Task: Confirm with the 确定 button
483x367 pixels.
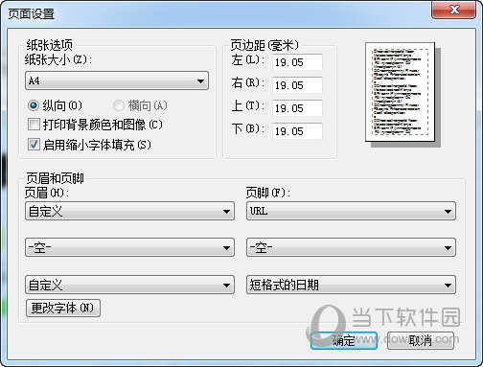Action: tap(344, 340)
